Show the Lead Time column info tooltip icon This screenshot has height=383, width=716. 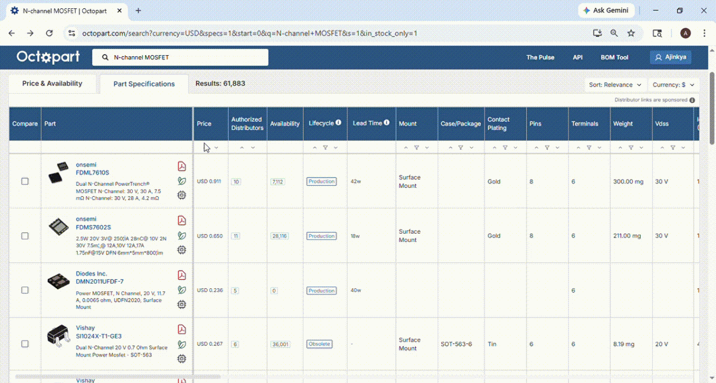(x=387, y=123)
